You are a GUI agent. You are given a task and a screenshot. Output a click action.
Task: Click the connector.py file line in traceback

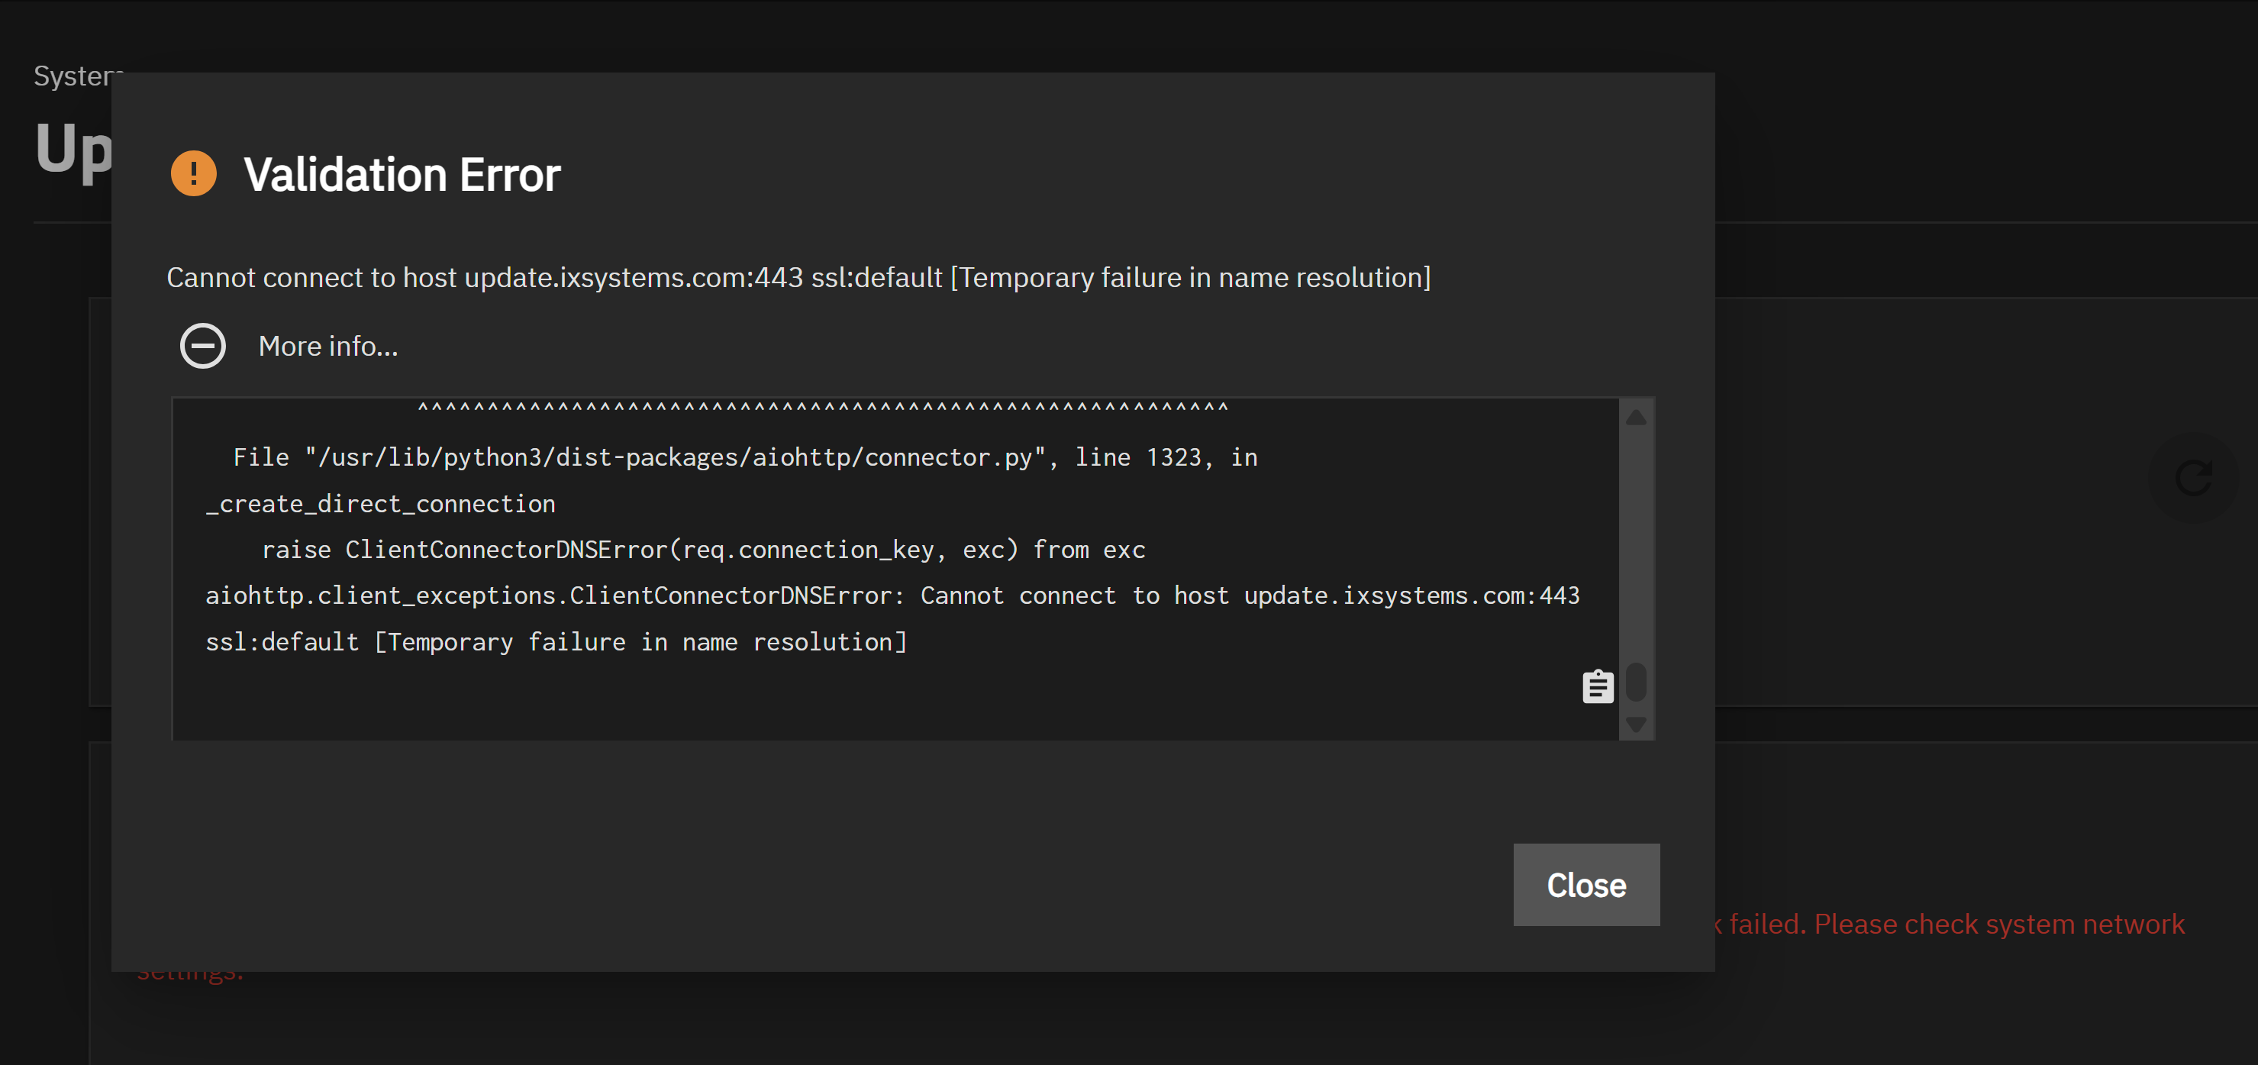(x=745, y=457)
